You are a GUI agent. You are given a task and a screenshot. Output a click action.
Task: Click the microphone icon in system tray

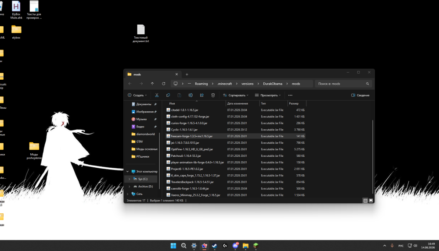[392, 246]
